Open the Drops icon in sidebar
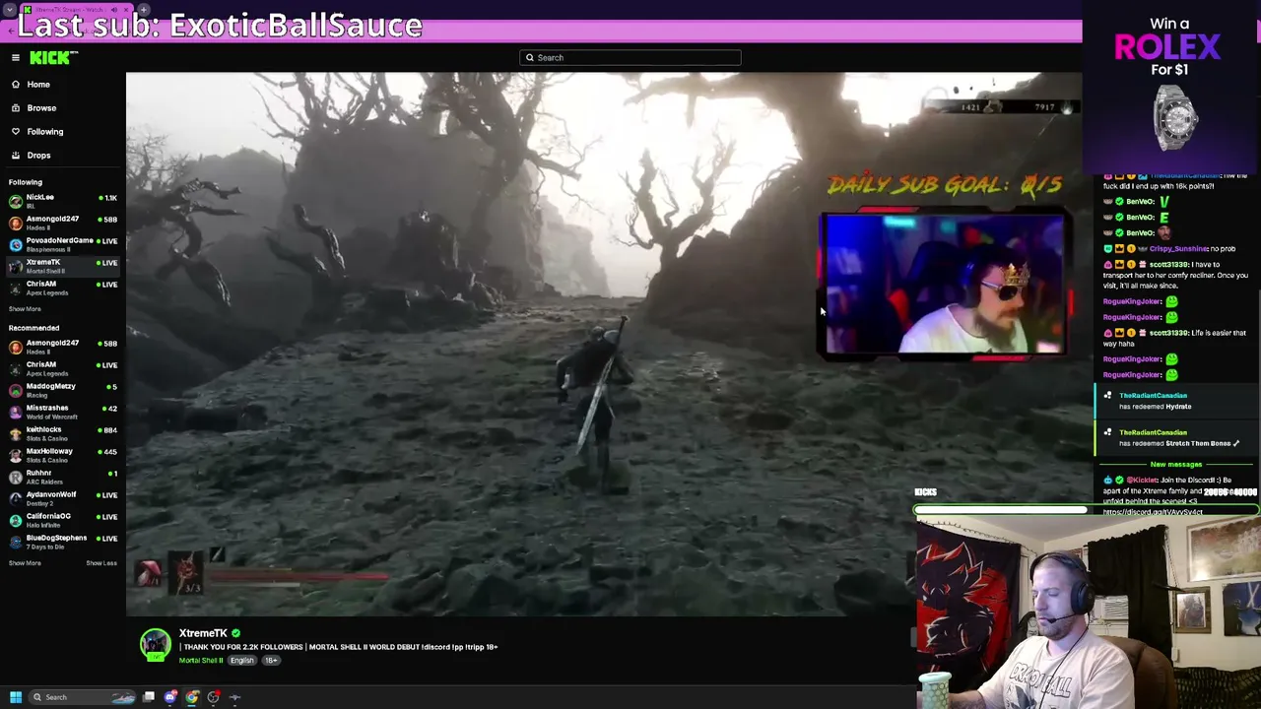 pyautogui.click(x=16, y=156)
